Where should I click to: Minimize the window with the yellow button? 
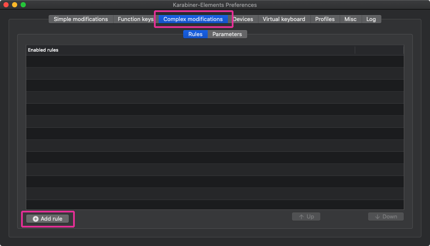(x=15, y=5)
